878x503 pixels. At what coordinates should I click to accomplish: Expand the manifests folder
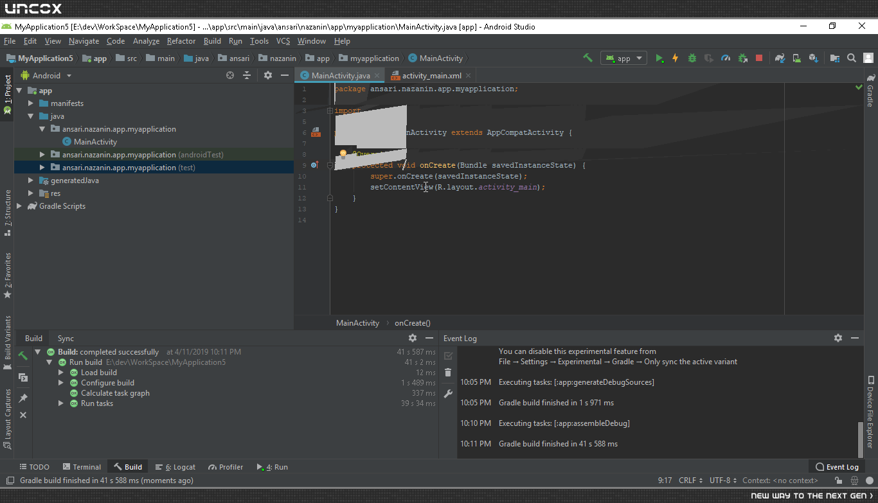coord(31,103)
